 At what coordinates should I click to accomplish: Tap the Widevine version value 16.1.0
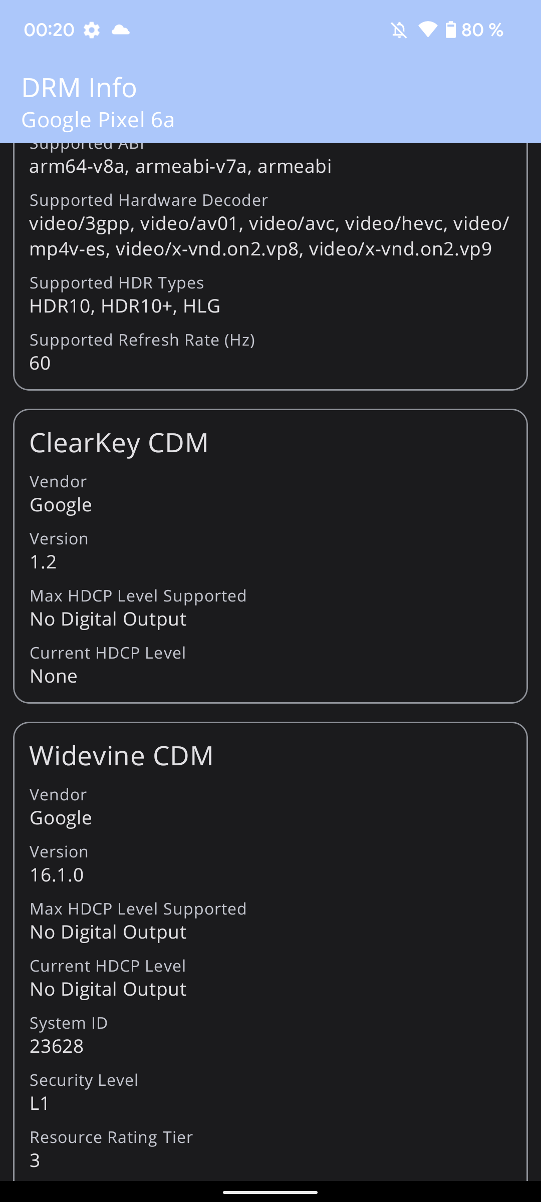[57, 875]
